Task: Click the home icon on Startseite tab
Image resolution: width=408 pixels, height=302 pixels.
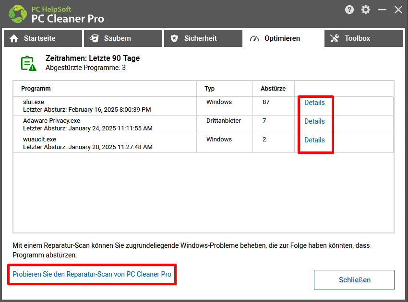Action: pos(14,38)
